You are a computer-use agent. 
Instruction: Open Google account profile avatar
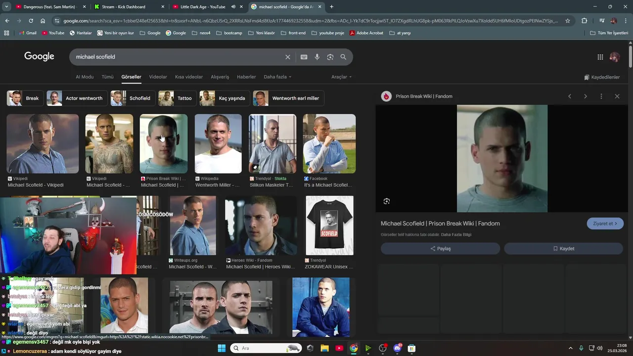pyautogui.click(x=615, y=57)
